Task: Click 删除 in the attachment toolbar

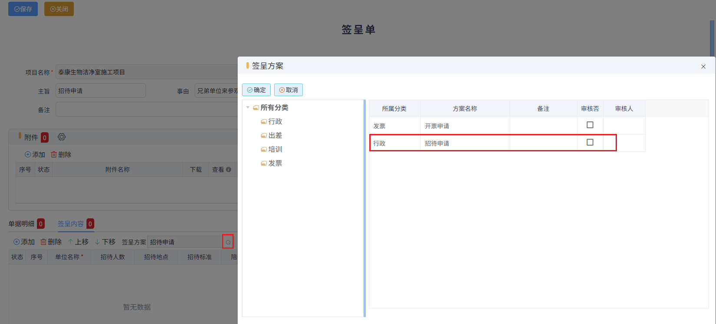Action: [x=61, y=154]
